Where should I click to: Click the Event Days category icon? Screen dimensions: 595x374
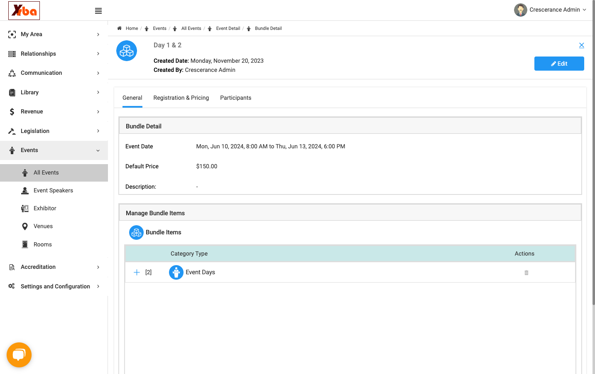click(x=176, y=272)
